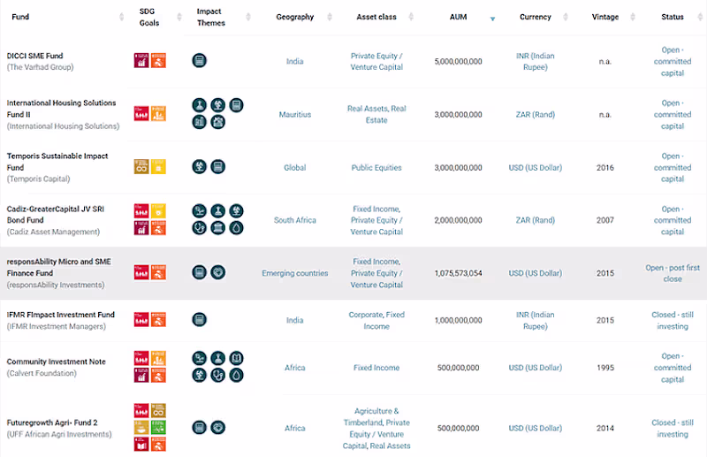
Task: Click the book icon in Community Investment Note row
Action: pyautogui.click(x=236, y=359)
